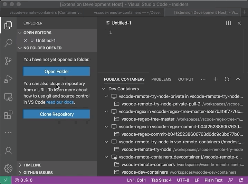Image resolution: width=248 pixels, height=184 pixels.
Task: Collapse vscode-remote-try-node-private container node
Action: coord(106,96)
